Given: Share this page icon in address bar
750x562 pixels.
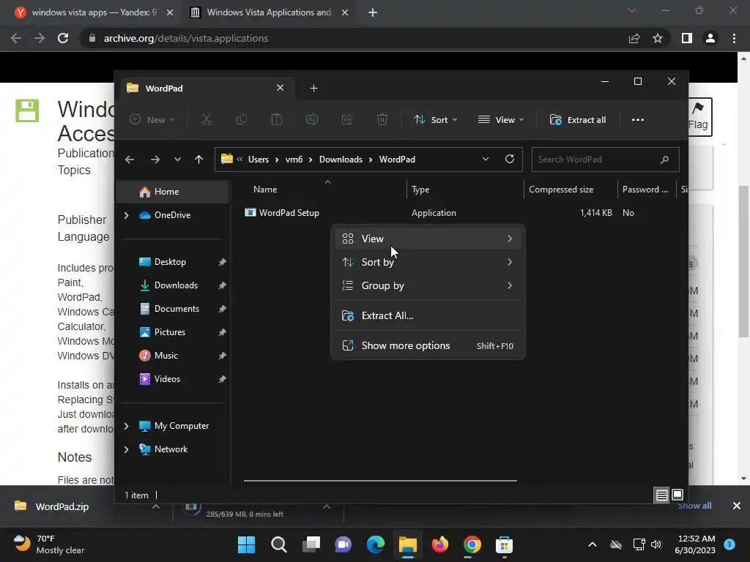Looking at the screenshot, I should 634,38.
